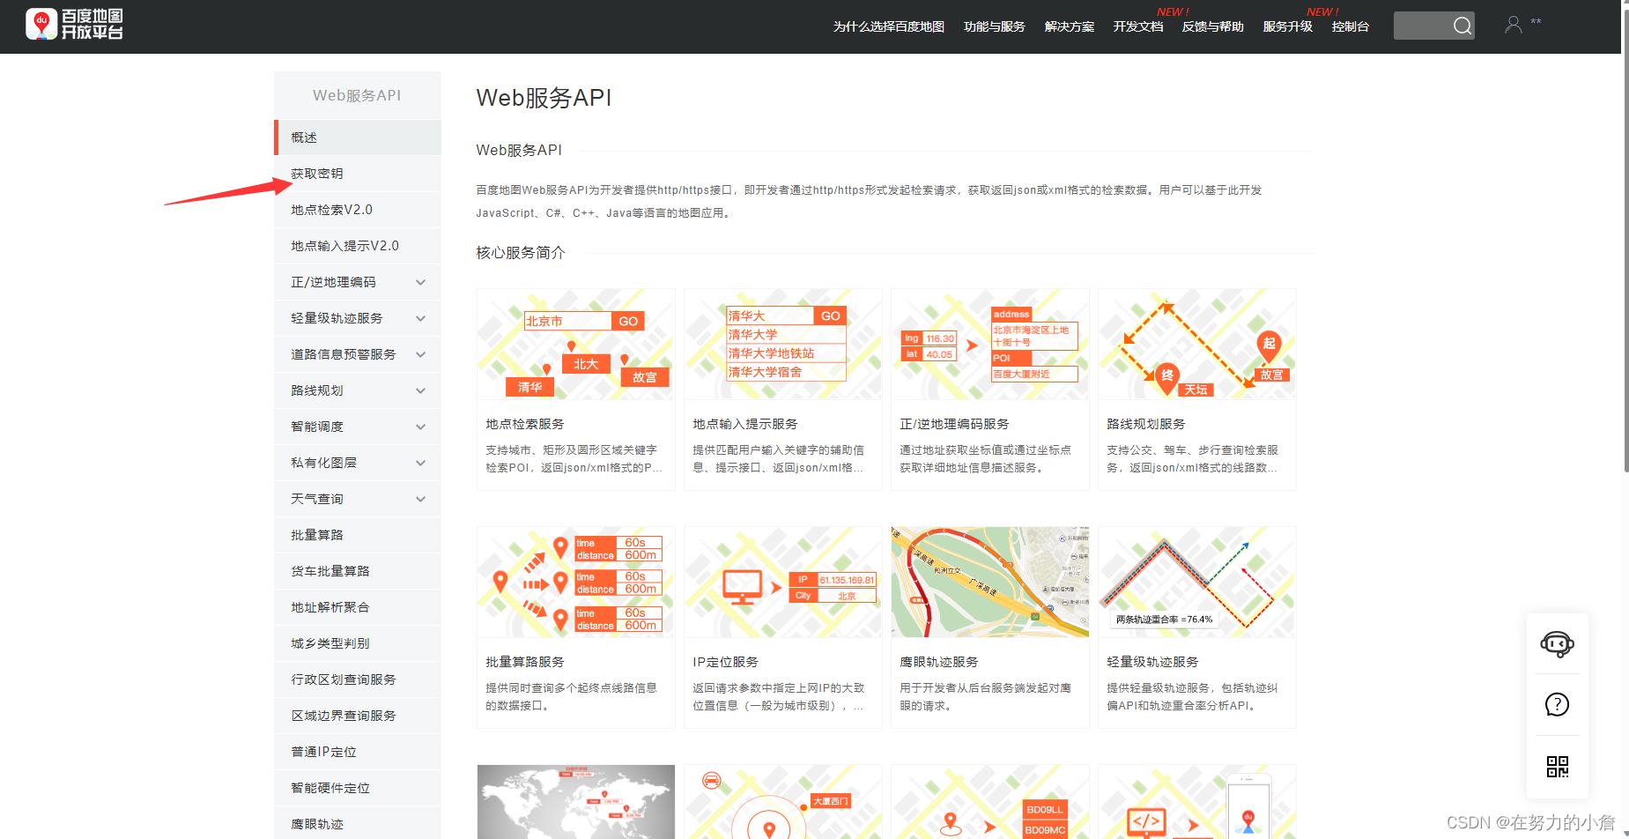1629x839 pixels.
Task: Open 开发文档 menu
Action: pos(1138,26)
